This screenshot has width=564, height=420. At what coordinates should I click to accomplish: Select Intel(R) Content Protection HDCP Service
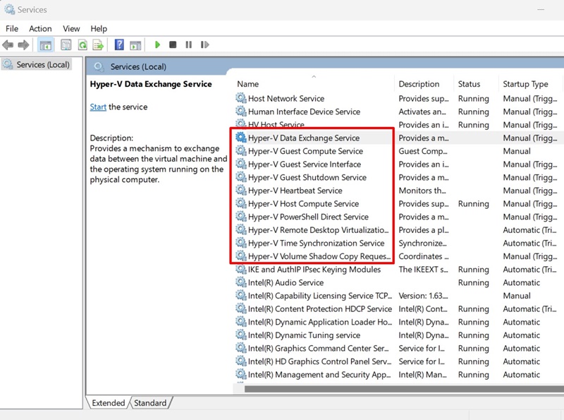pyautogui.click(x=398, y=308)
